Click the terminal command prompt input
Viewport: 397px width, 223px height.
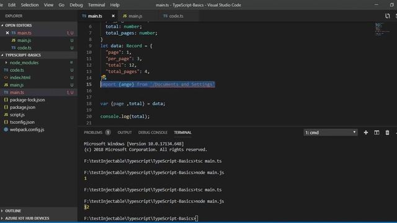[x=197, y=219]
